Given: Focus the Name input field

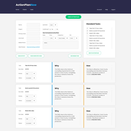Looking at the screenshot, I should coord(33,25).
